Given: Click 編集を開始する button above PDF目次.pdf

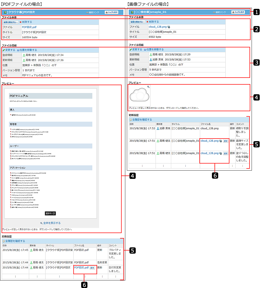Looking at the screenshot, I should (10, 22).
